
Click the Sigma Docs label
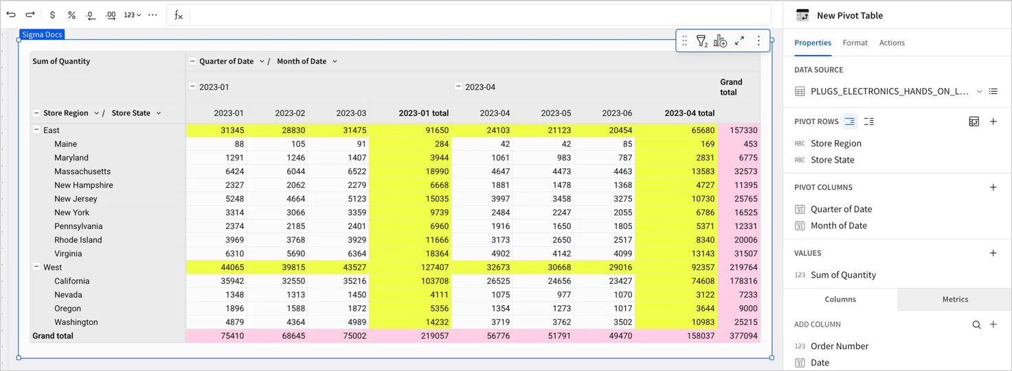point(42,34)
